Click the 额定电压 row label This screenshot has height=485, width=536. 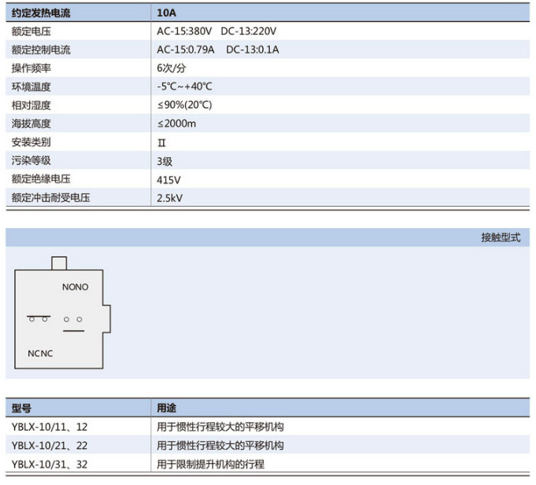[29, 31]
